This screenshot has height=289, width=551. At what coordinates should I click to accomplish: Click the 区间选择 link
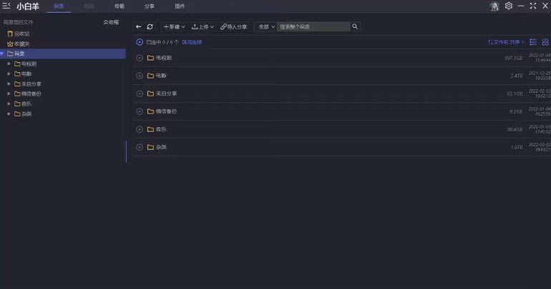pos(192,42)
